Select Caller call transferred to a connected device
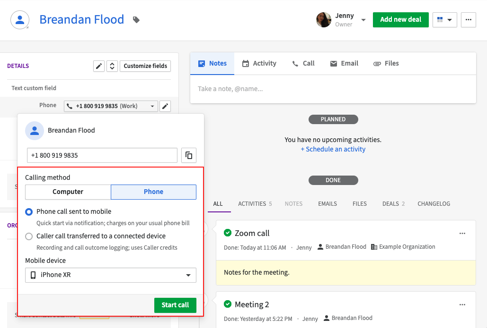Image resolution: width=487 pixels, height=328 pixels. 29,236
